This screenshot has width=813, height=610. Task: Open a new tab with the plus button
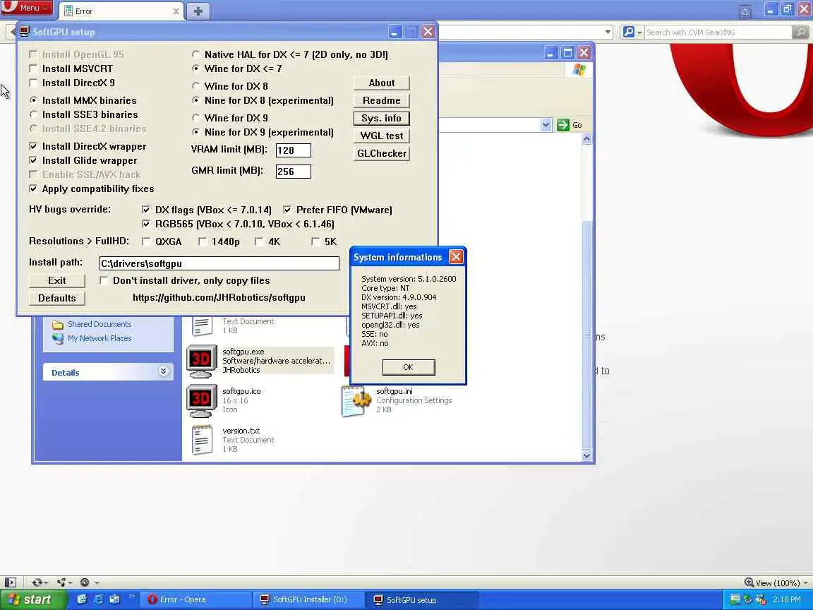pyautogui.click(x=198, y=11)
